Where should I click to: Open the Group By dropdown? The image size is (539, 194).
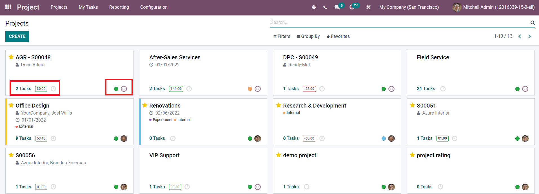pos(308,36)
